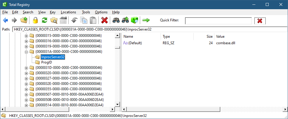Screen dimensions: 288x119
Task: Click the tree pane scroll down arrow
Action: tap(117, 104)
